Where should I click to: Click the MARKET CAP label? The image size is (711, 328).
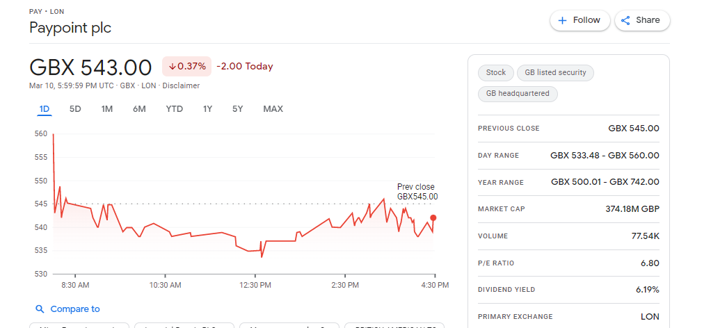pos(502,209)
